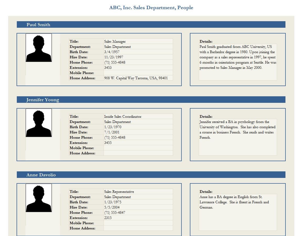Click hire date 7/1/2001
The image size is (302, 236).
click(112, 132)
